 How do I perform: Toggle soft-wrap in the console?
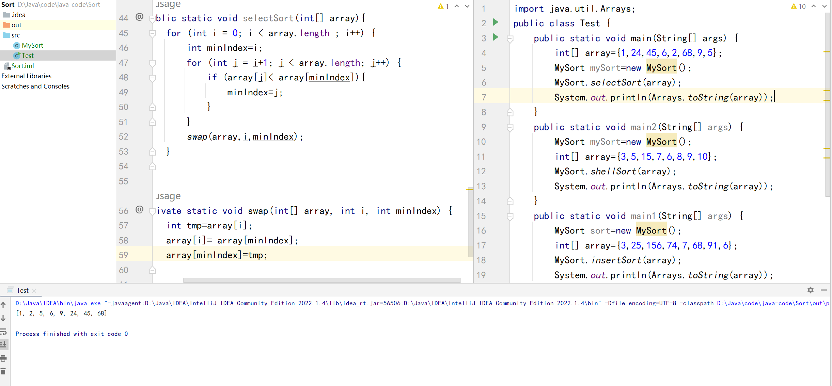tap(3, 331)
